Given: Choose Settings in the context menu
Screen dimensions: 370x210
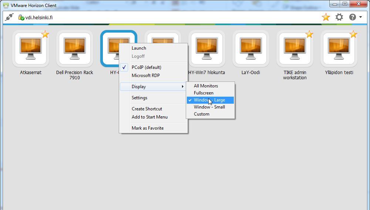Looking at the screenshot, I should click(x=154, y=98).
